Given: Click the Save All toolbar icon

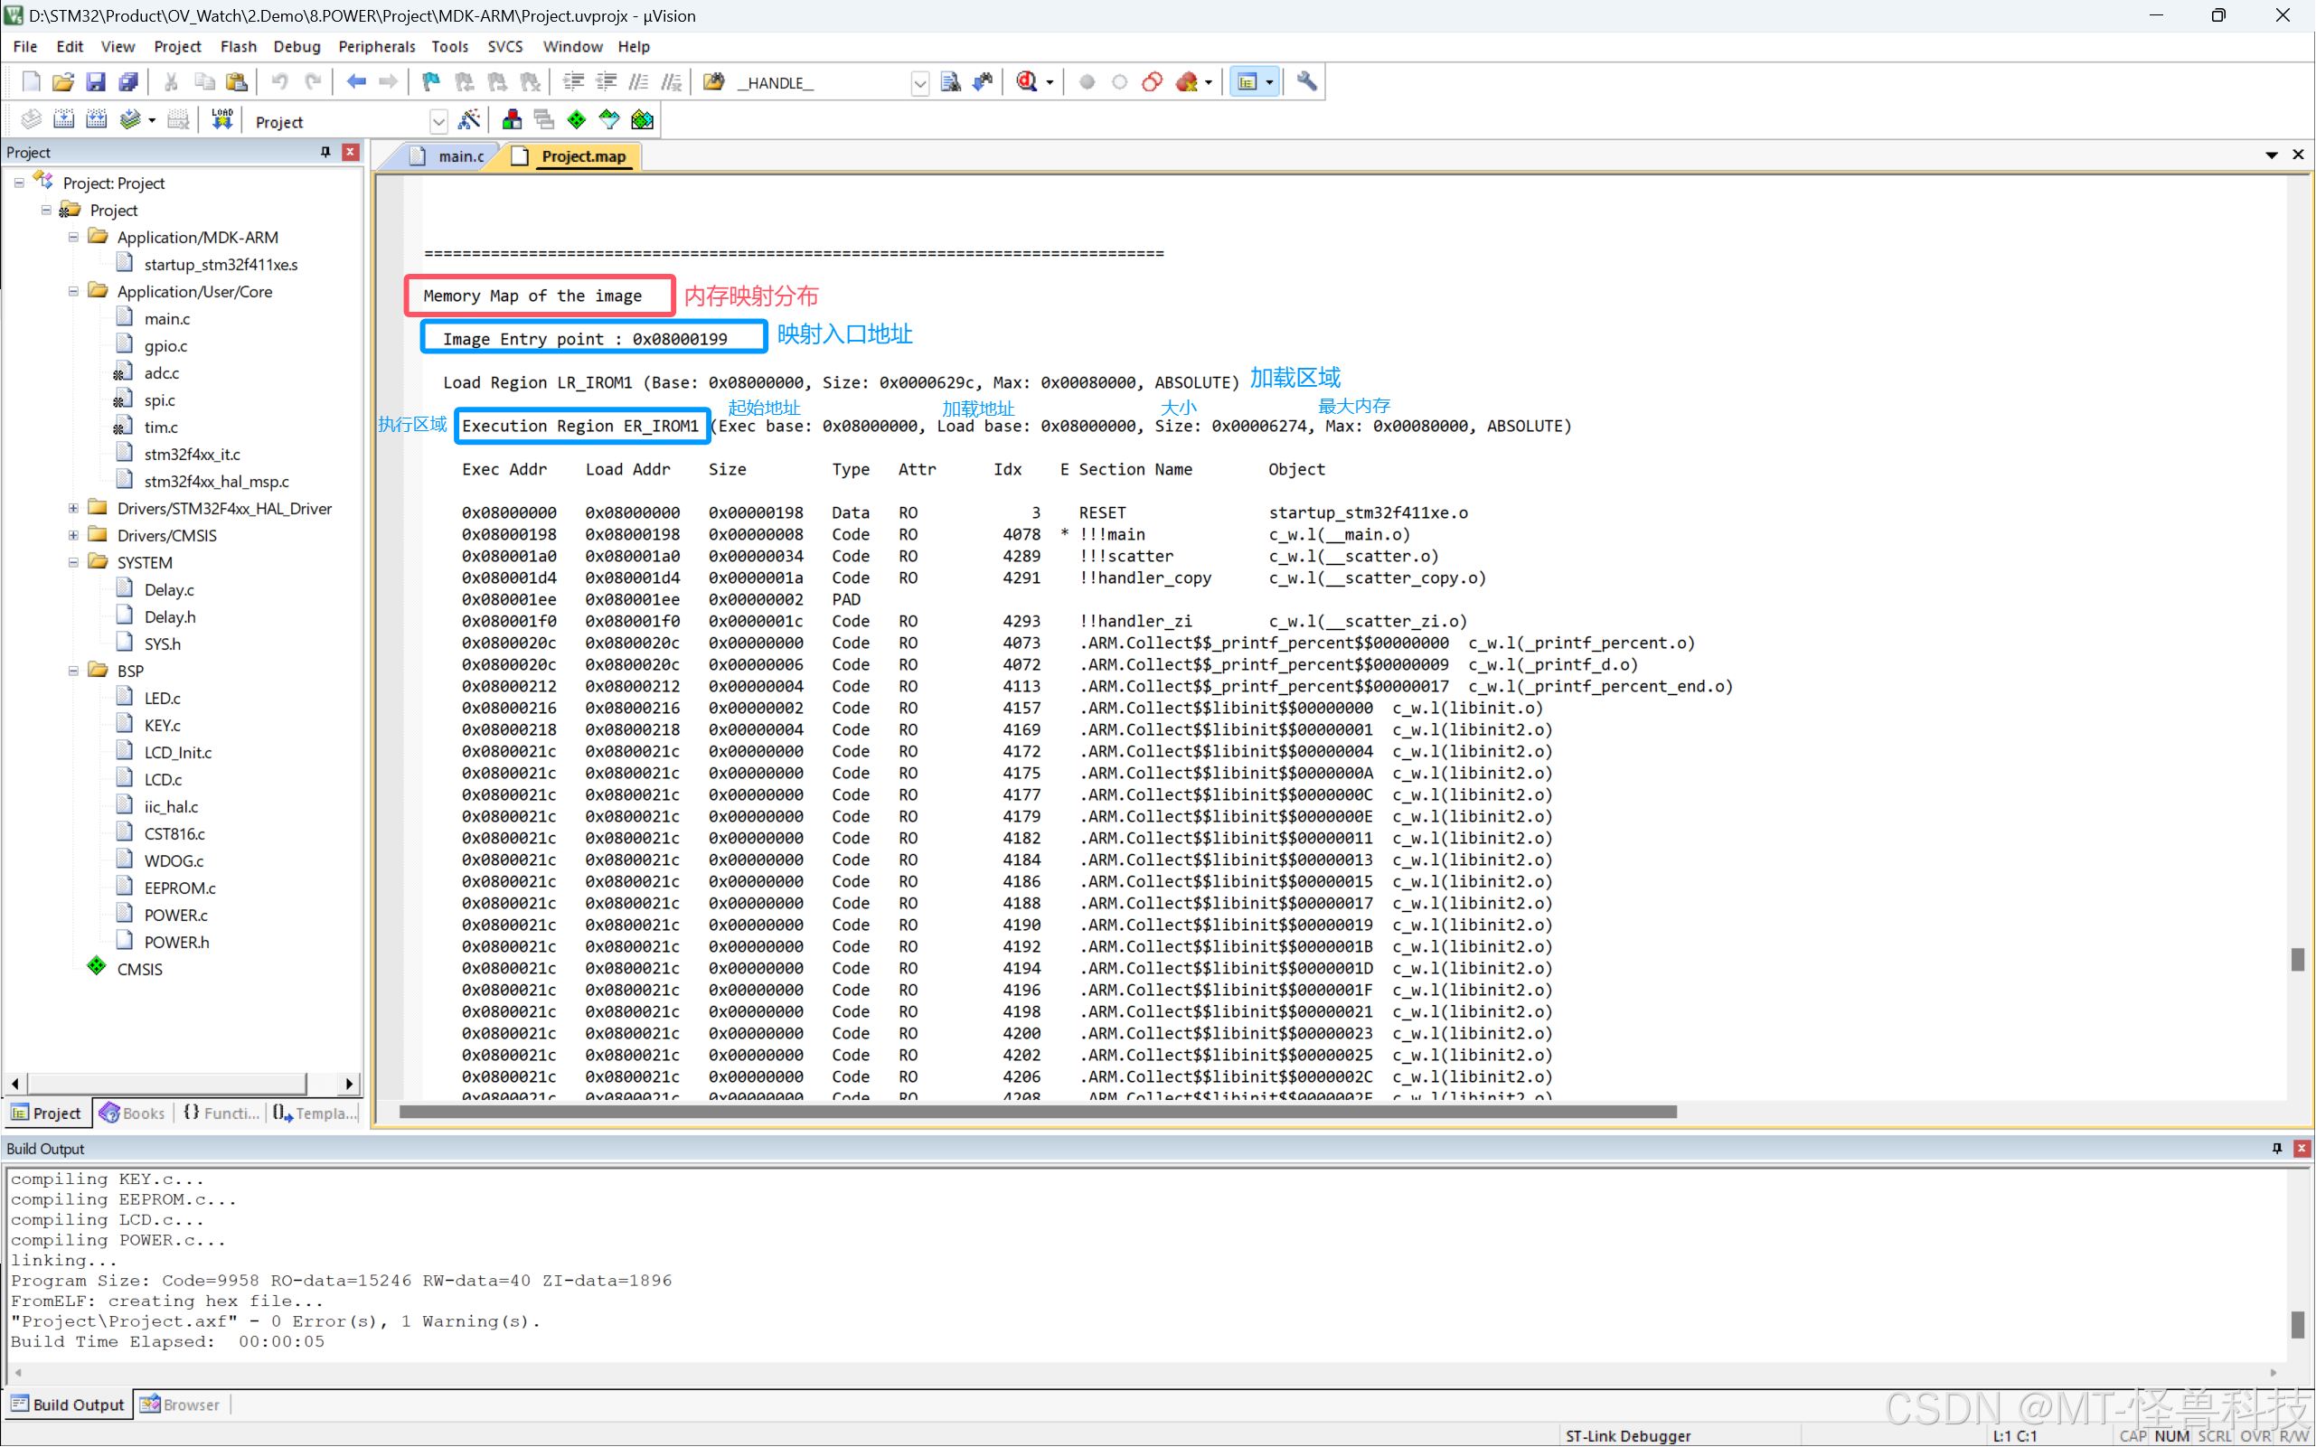Looking at the screenshot, I should click(128, 82).
